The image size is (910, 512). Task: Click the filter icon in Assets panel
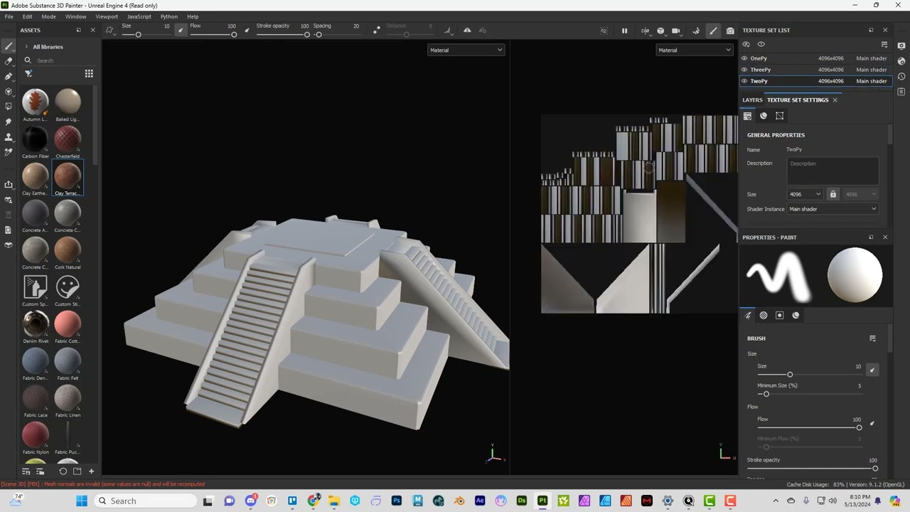28,73
